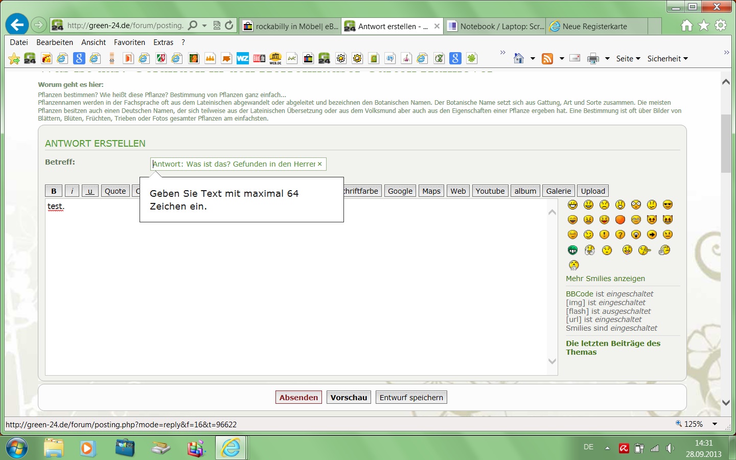Expand the Sicherheit dropdown menu
The height and width of the screenshot is (460, 736).
coord(668,59)
